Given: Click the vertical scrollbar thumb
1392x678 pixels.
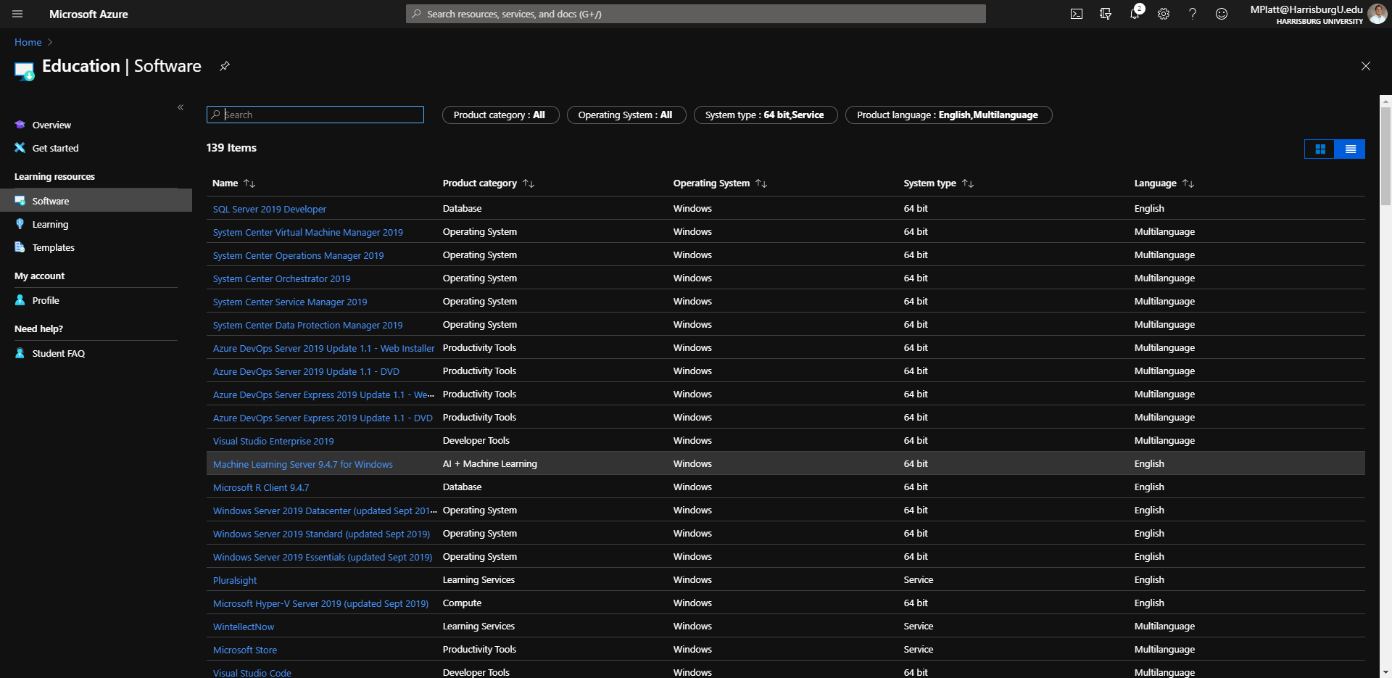Looking at the screenshot, I should (x=1385, y=156).
